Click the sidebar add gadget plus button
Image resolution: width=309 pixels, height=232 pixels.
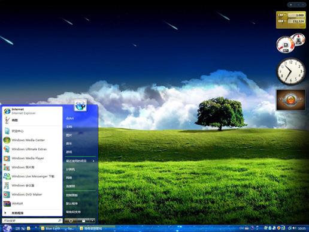[291, 5]
